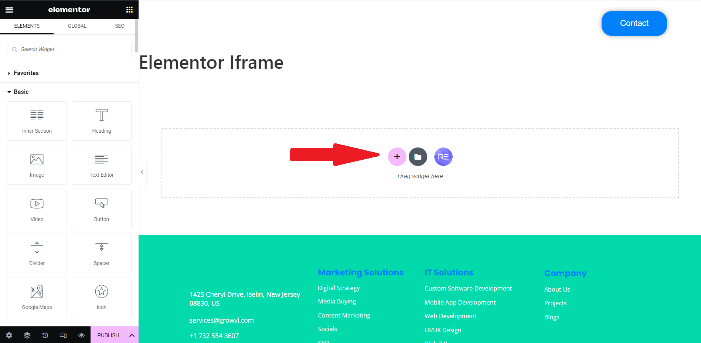Click the widgets grid icon beside elementor logo
Screen dimensions: 701x343
click(129, 9)
